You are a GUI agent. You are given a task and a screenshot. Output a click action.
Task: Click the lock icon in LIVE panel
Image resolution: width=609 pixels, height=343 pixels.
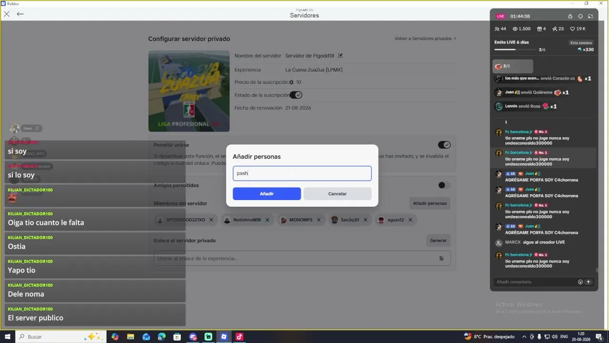[570, 16]
